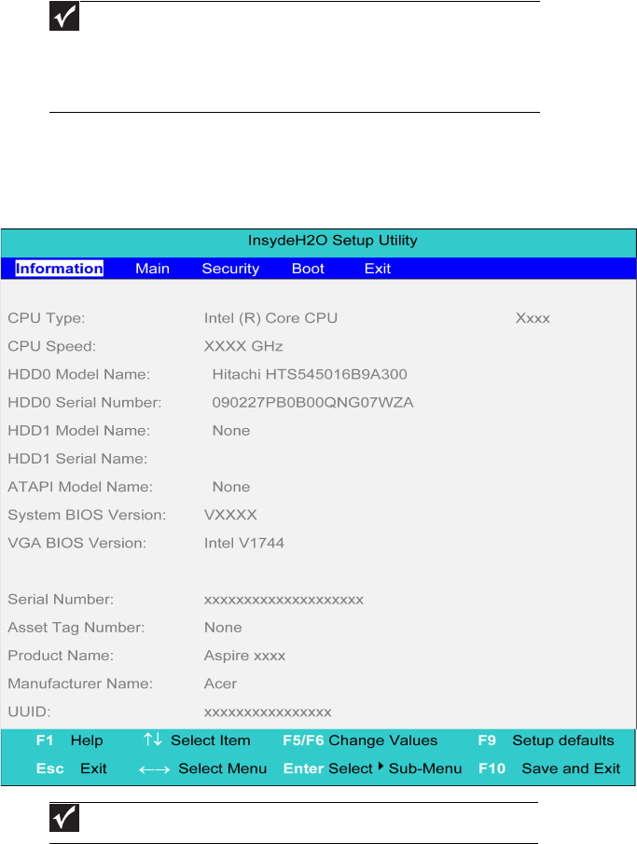The height and width of the screenshot is (844, 637).
Task: Click the InsydeH2O Setup Utility title
Action: coord(333,241)
